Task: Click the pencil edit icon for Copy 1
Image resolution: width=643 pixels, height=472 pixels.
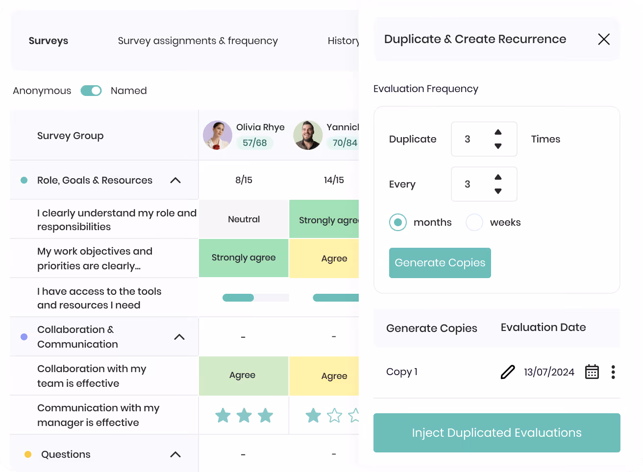Action: 508,372
